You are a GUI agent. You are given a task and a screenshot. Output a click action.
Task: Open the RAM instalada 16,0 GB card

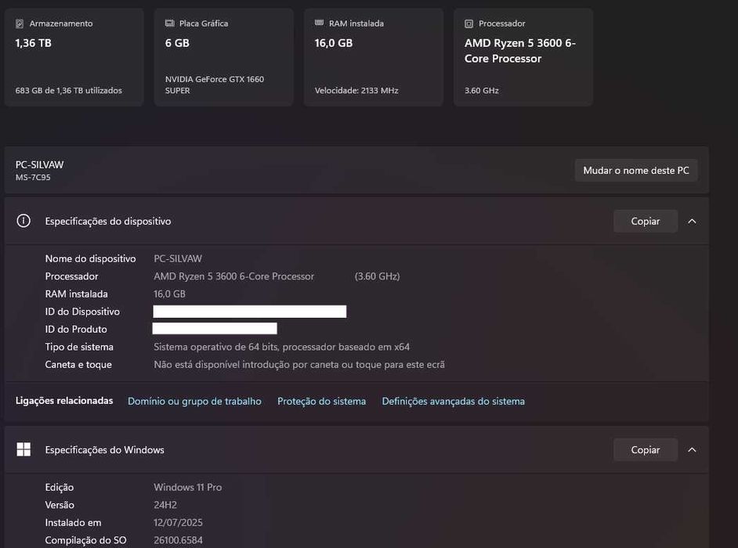point(373,57)
